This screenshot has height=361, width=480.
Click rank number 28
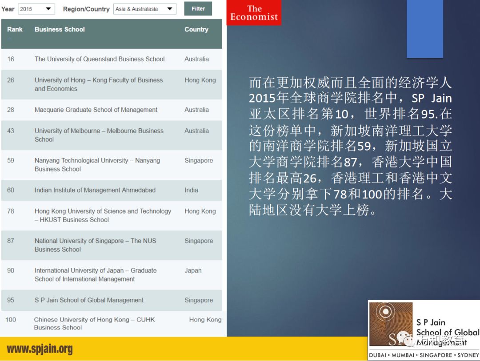coord(11,110)
